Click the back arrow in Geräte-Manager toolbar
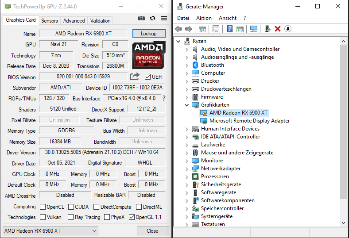Screen dimensions: 349x238 click(x=178, y=29)
